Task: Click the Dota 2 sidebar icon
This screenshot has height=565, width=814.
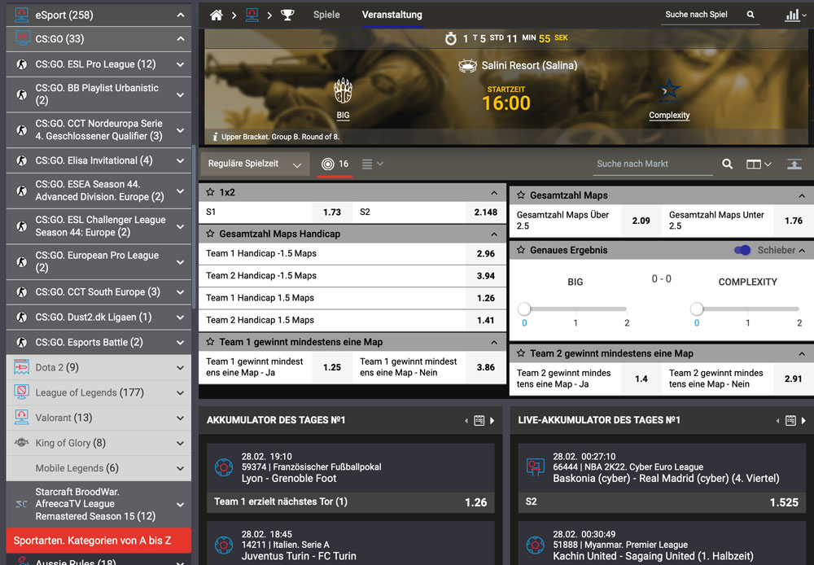Action: (22, 367)
